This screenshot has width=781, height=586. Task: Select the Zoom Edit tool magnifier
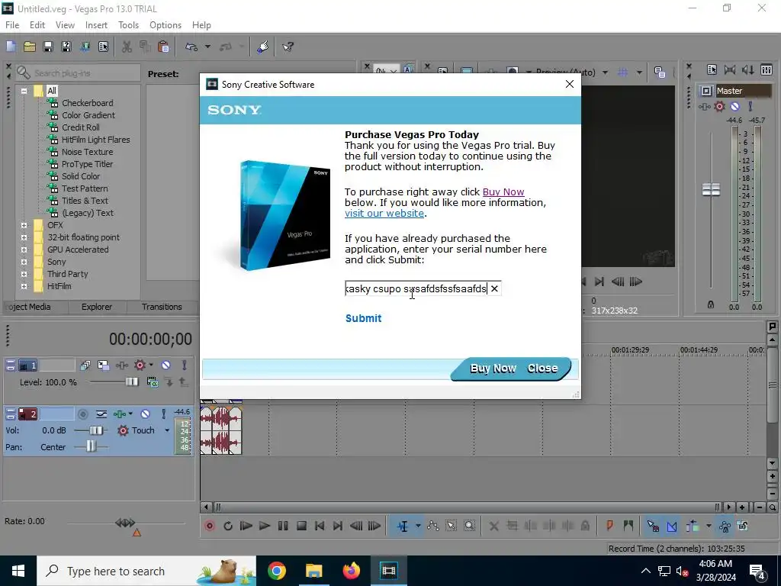tap(469, 526)
